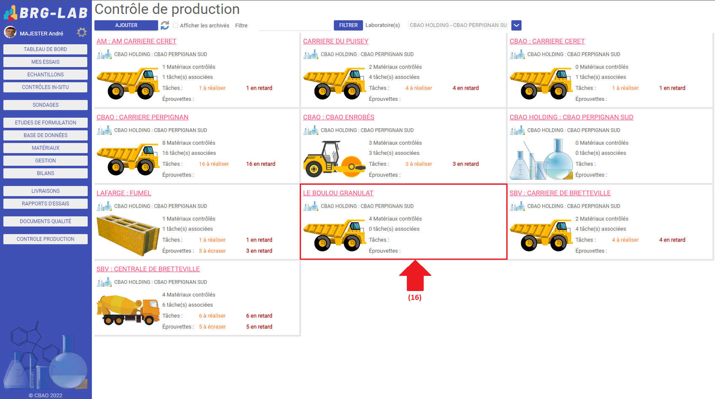The height and width of the screenshot is (399, 715).
Task: Click '16 en retard' in CARRIERE PERPIGNAN card
Action: [x=261, y=164]
